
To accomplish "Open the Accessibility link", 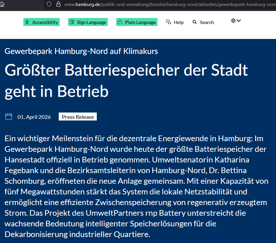I will click(x=41, y=22).
